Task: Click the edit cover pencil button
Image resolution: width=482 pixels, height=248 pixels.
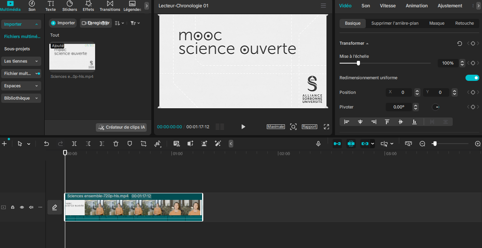Action: coord(55,207)
